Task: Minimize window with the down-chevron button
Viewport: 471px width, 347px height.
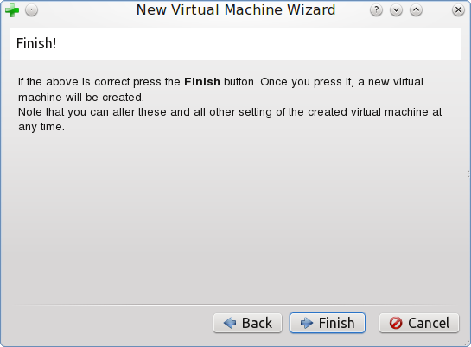Action: tap(396, 10)
